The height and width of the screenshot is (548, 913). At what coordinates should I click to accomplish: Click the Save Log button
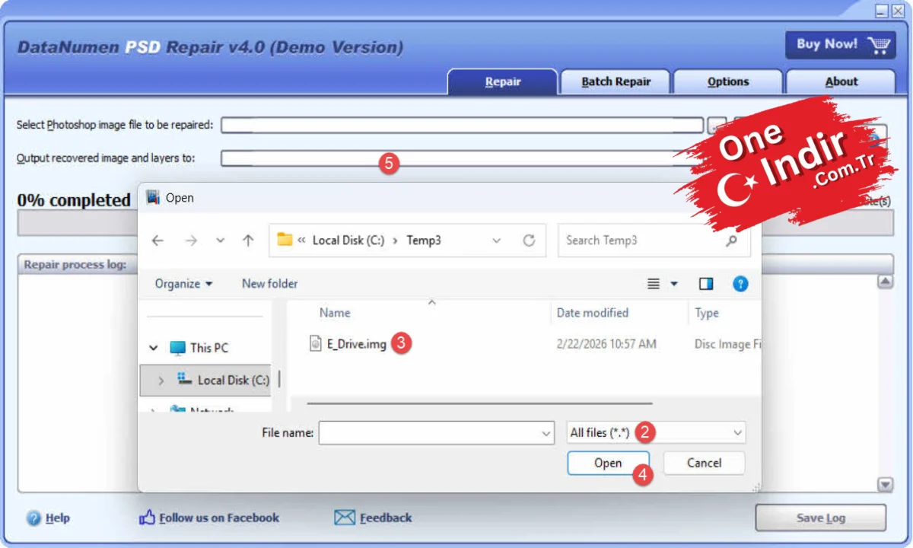821,518
